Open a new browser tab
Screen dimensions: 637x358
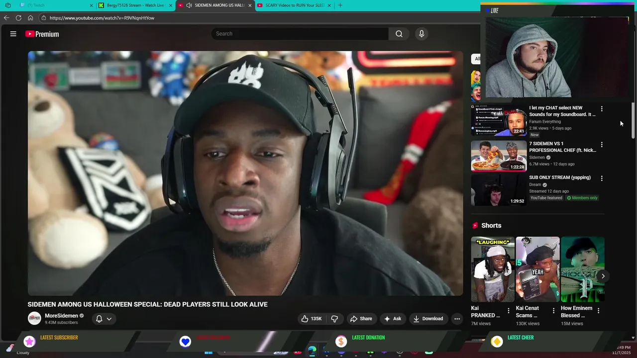[x=340, y=5]
